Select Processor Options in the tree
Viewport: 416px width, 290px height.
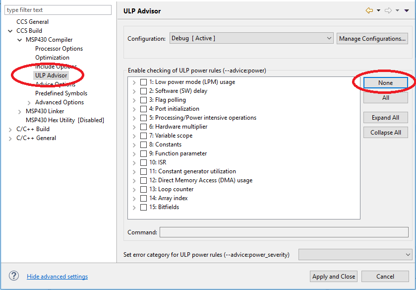click(x=59, y=49)
